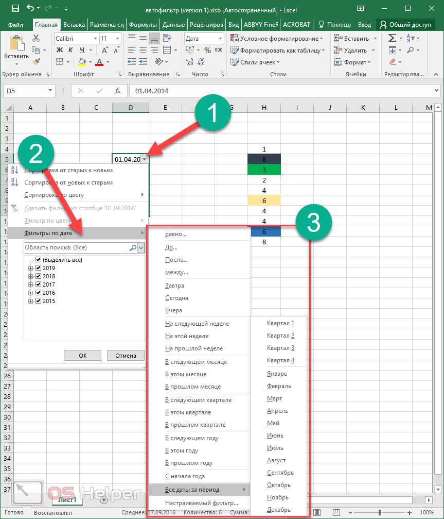Image resolution: width=444 pixels, height=519 pixels.
Task: Click the Format Painter brush icon
Action: [36, 62]
